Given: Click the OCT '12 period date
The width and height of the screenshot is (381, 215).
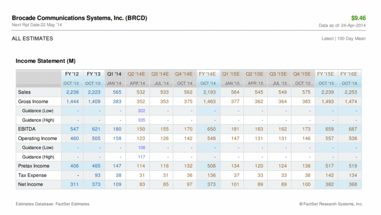Looking at the screenshot, I should click(71, 83).
